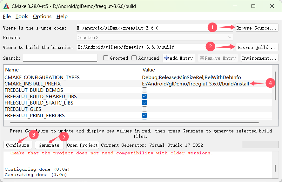The width and height of the screenshot is (282, 182).
Task: Enable the Grouped checkbox
Action: tap(106, 58)
